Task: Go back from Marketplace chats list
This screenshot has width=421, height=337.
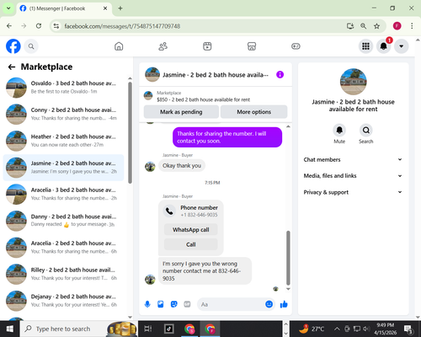Action: (12, 67)
